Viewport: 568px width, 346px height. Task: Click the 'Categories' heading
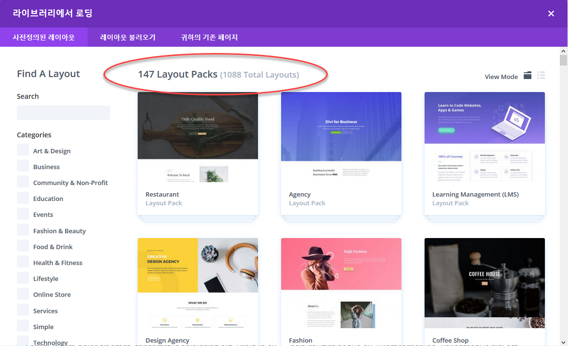pos(34,135)
